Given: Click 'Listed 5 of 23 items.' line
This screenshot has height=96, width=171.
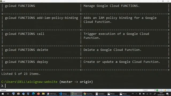Looking at the screenshot, I should point(21,74).
